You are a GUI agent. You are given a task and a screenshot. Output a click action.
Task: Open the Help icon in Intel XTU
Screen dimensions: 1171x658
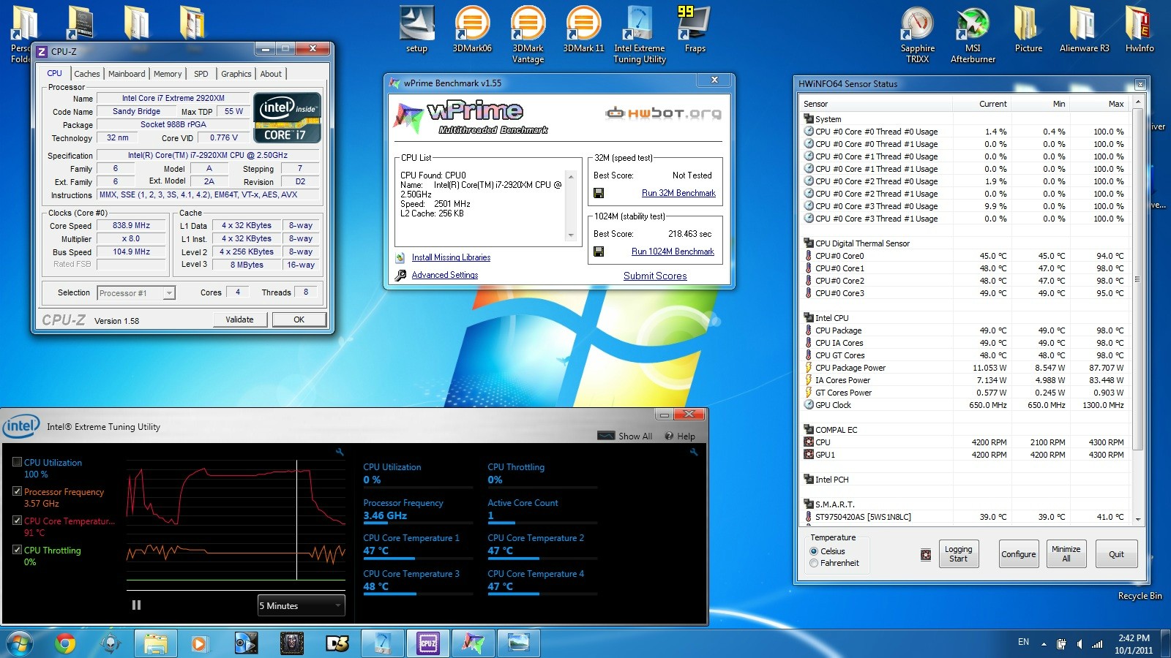tap(669, 436)
